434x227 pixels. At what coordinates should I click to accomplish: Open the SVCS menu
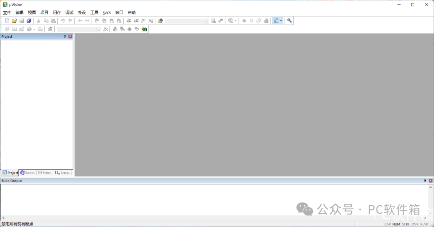[x=106, y=12]
